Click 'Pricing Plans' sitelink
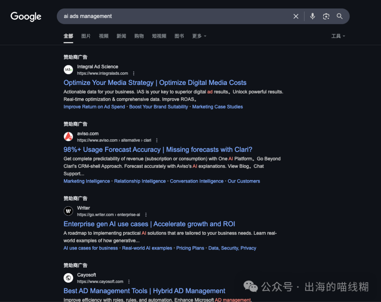 (190, 248)
